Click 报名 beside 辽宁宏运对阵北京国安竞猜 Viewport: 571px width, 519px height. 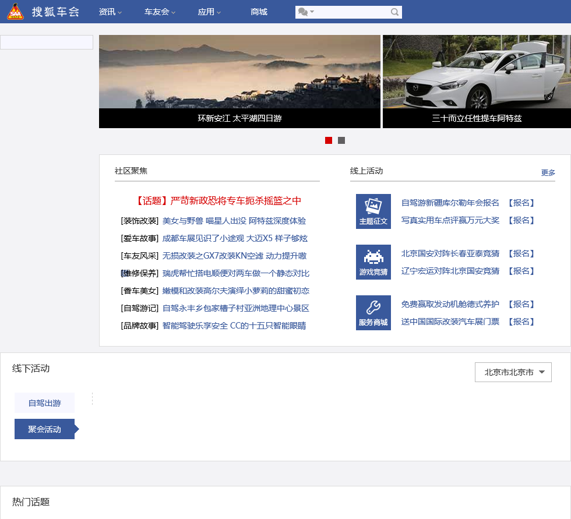tap(521, 271)
